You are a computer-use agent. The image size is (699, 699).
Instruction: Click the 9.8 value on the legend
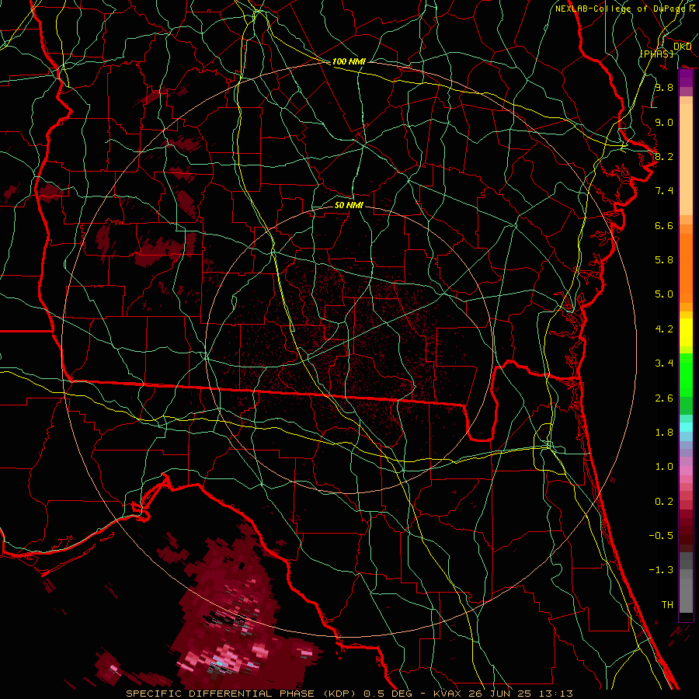pyautogui.click(x=664, y=87)
